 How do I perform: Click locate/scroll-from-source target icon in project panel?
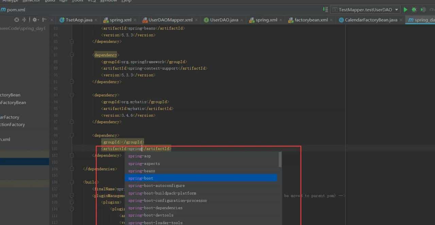tap(16, 20)
